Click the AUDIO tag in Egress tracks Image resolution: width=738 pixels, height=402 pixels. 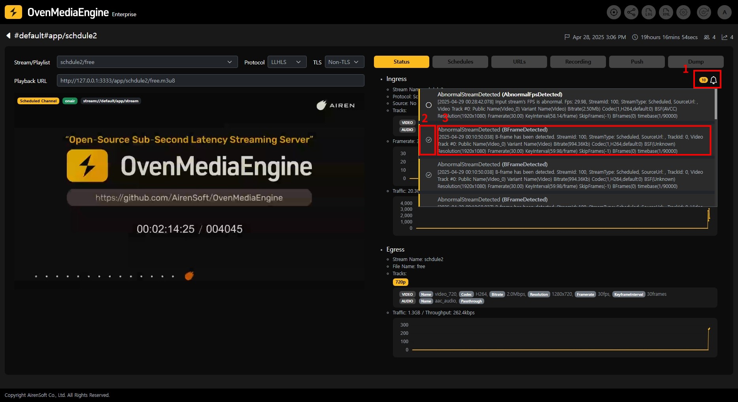pos(407,301)
